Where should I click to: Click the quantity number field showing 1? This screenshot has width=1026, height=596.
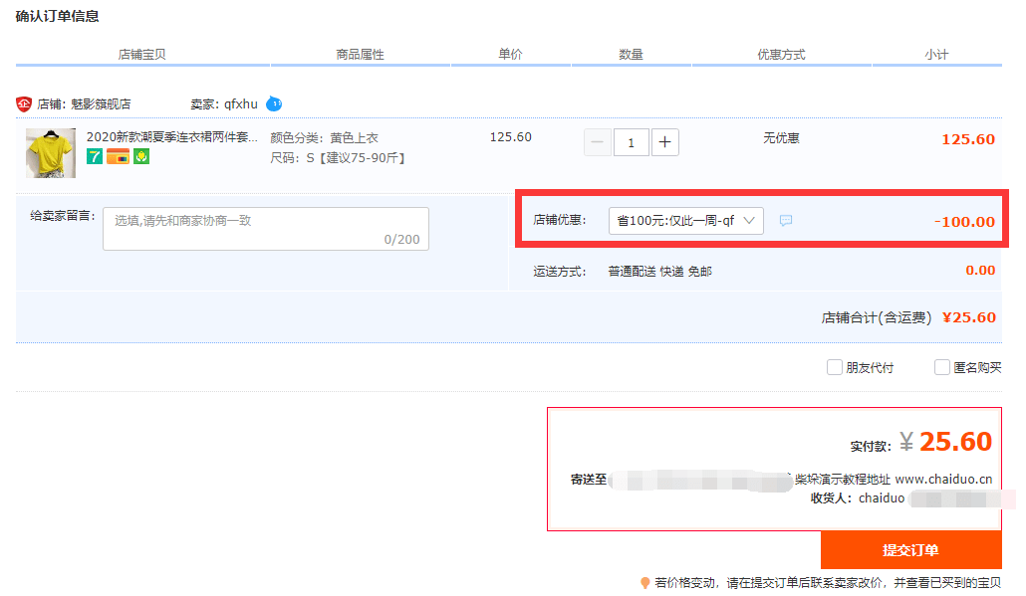coord(632,142)
